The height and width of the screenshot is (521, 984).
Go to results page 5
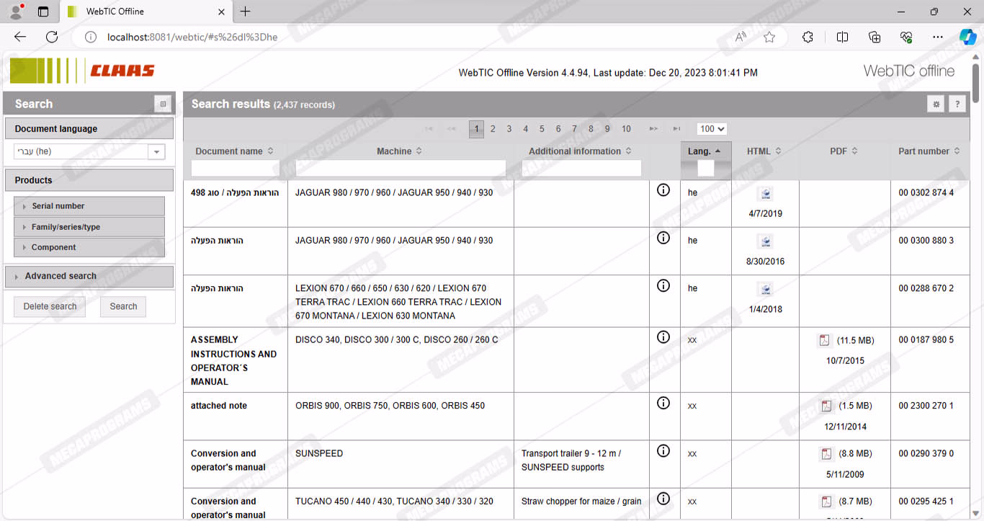click(x=542, y=129)
